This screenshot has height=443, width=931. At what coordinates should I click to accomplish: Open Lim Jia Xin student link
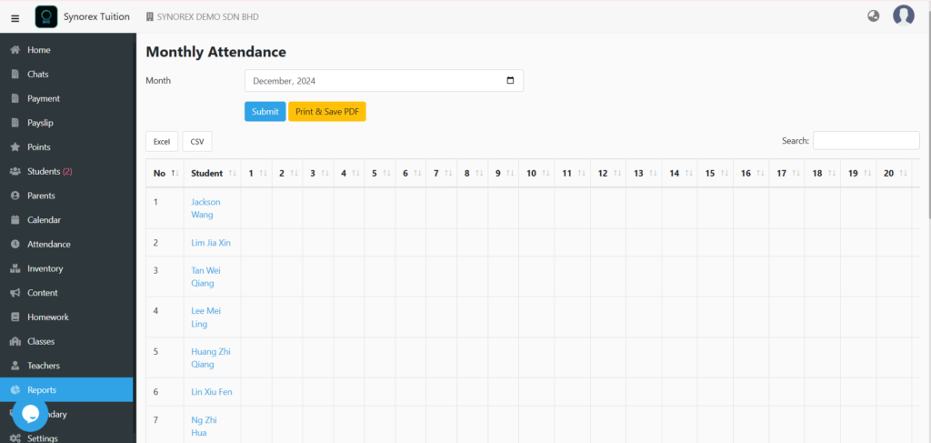(211, 242)
